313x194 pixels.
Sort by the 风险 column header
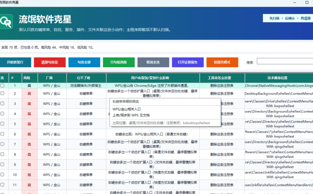tap(30, 78)
